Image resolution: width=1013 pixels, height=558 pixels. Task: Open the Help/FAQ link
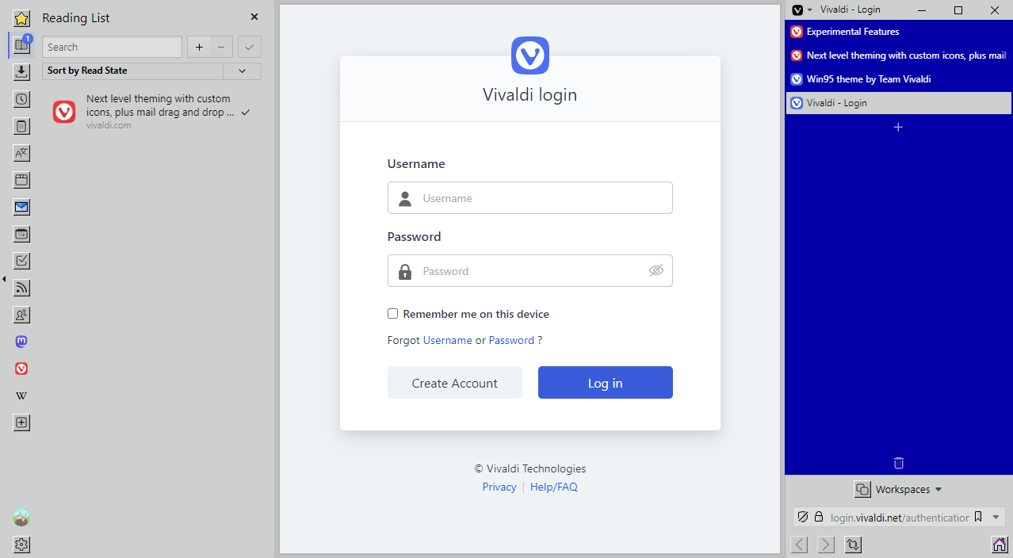(554, 487)
